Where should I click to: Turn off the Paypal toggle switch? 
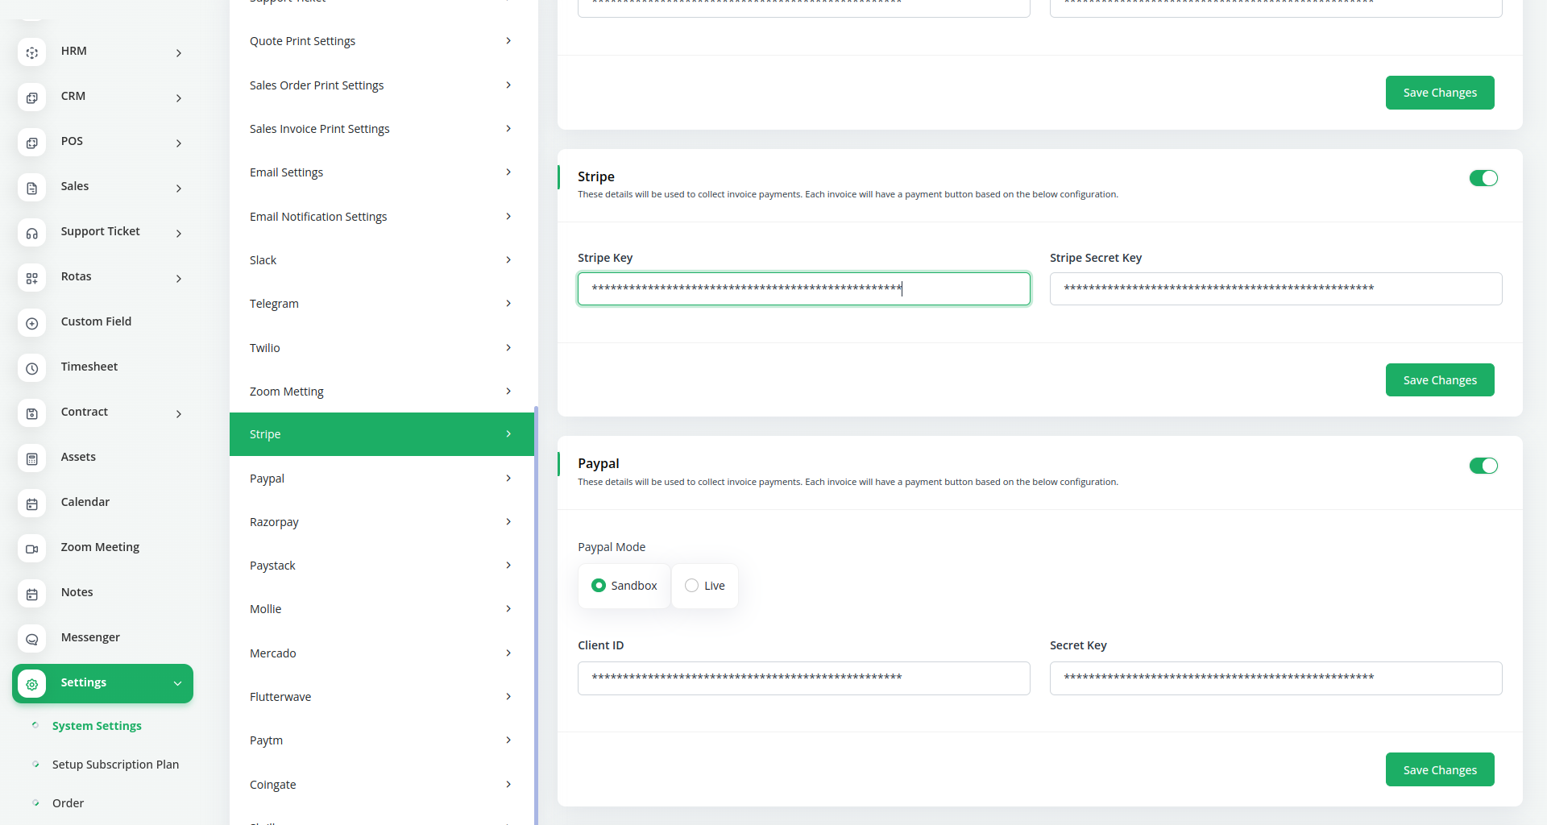(1483, 466)
